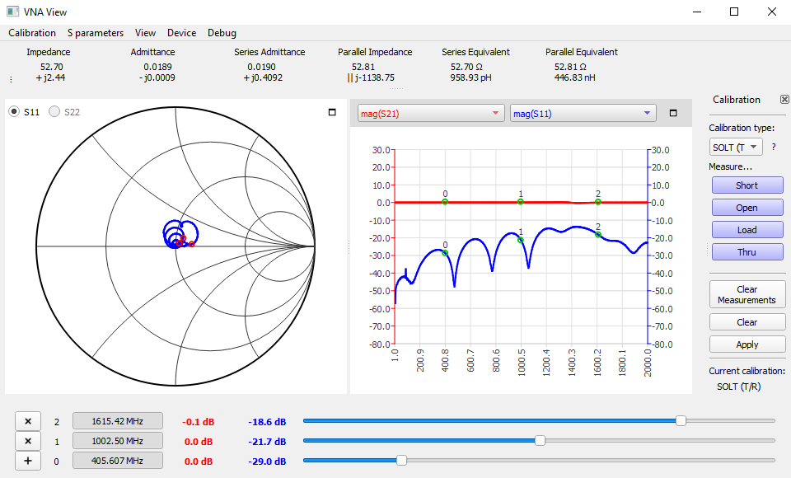Screen dimensions: 791x478
Task: Open the mag(S11) trace dropdown
Action: point(583,114)
